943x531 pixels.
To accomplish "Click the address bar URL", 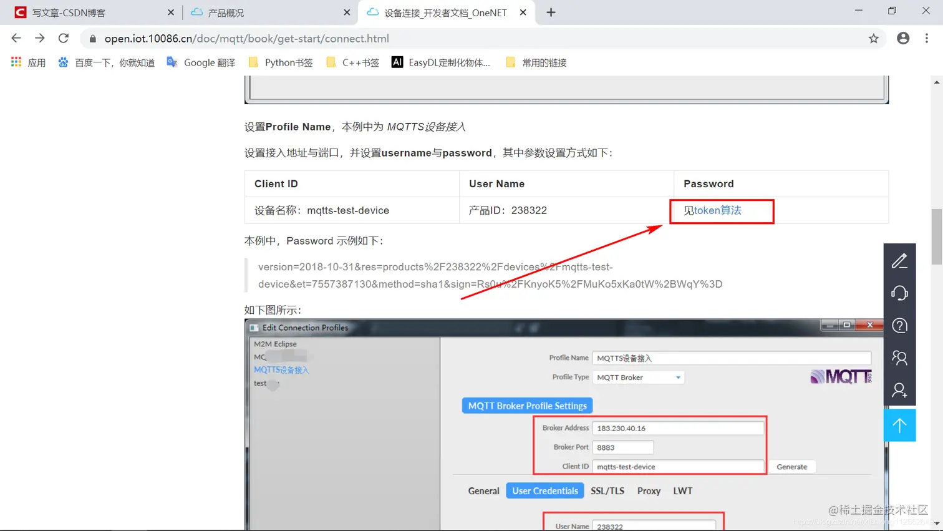I will click(247, 39).
